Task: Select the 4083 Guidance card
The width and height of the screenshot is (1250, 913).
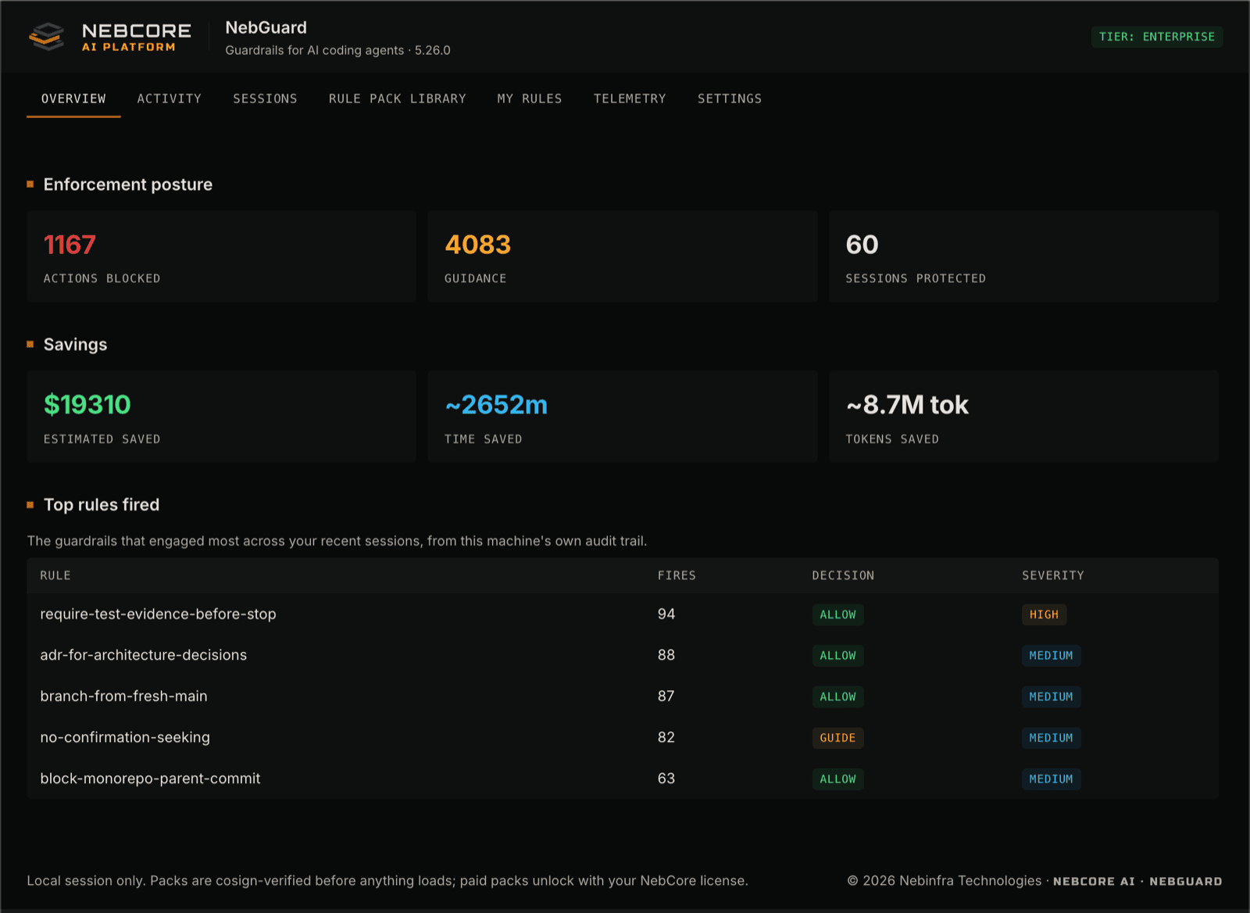Action: coord(623,256)
